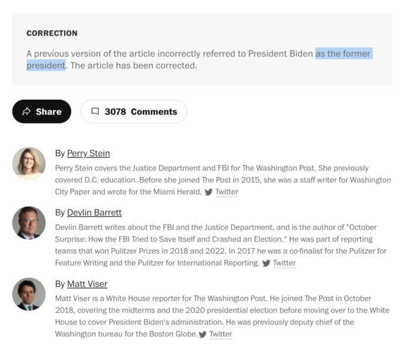Open Matt Viser's Twitter link
Viewport: 414px width, 351px height.
coord(221,334)
